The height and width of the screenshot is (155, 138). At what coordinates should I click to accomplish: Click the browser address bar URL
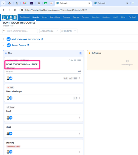point(56,10)
